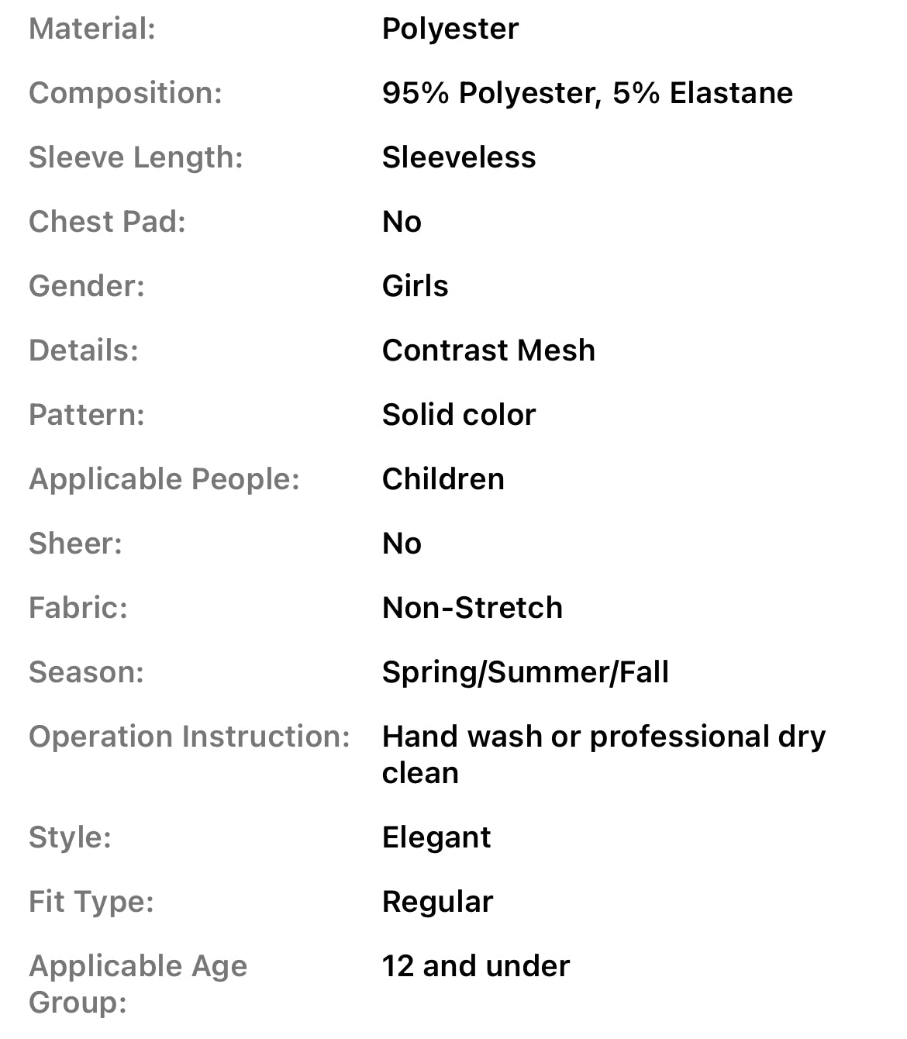Click the Regular fit type value
This screenshot has height=1039, width=907.
pyautogui.click(x=437, y=903)
